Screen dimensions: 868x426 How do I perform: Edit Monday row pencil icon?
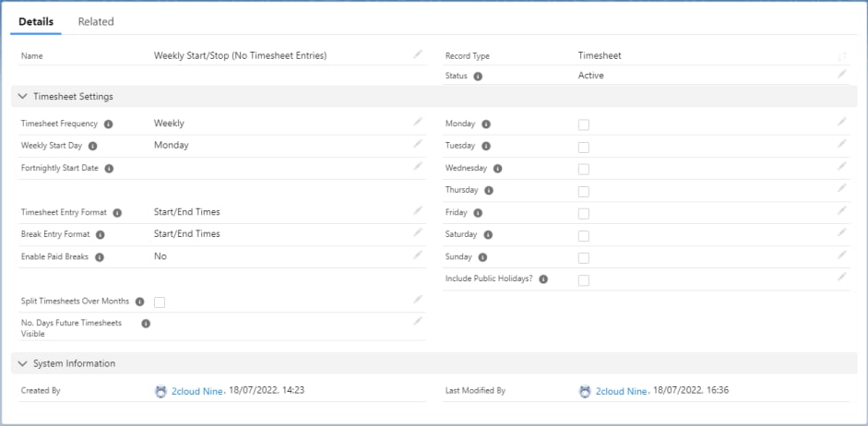click(x=842, y=122)
